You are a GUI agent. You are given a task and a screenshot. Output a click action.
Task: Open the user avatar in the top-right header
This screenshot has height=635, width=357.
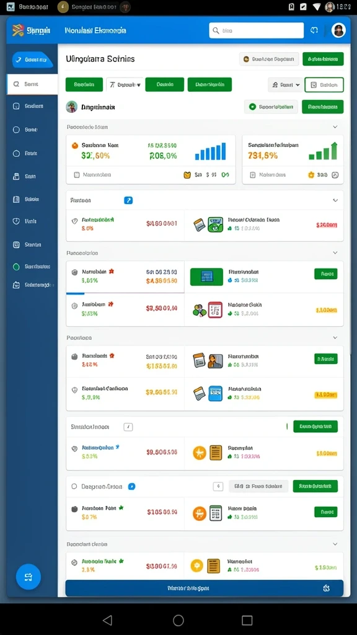(338, 30)
